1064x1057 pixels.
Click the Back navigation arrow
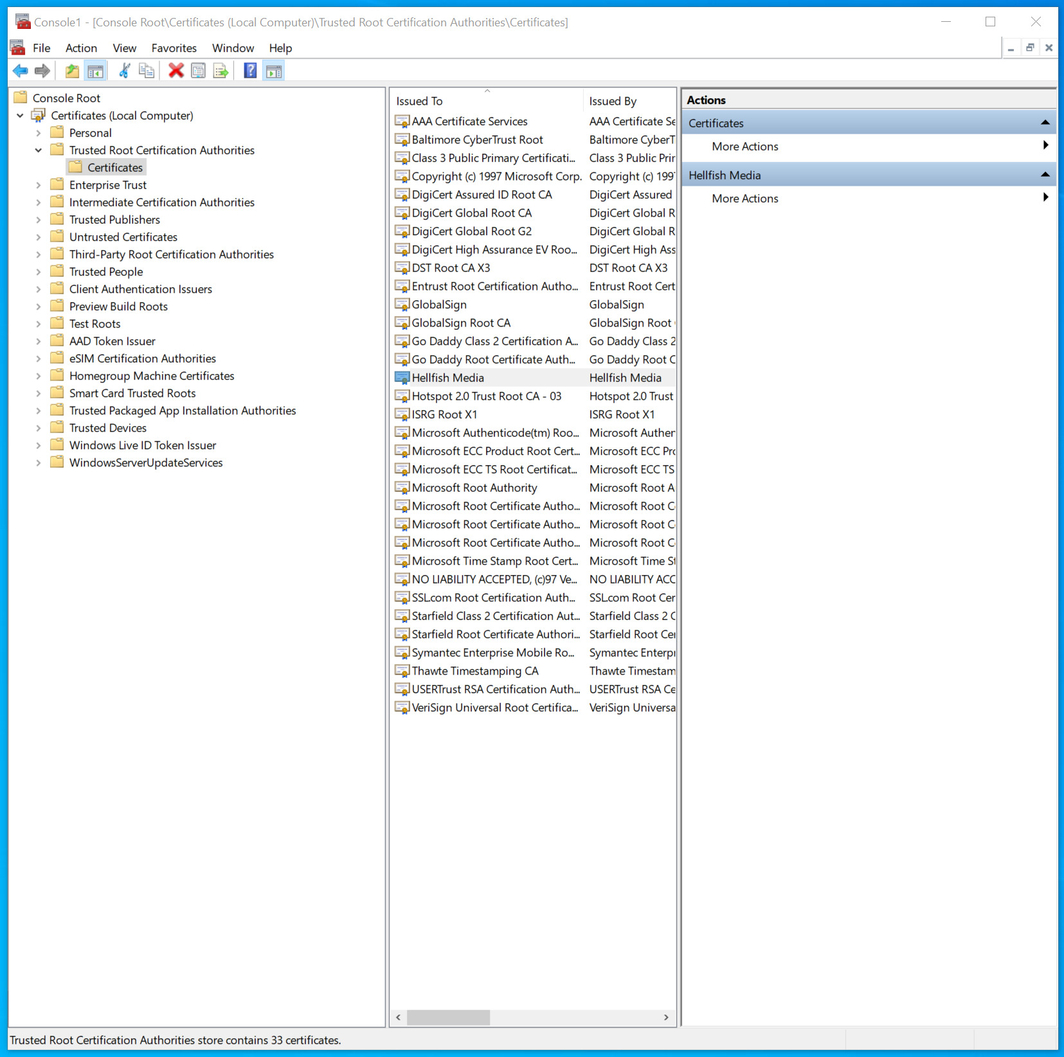(x=20, y=71)
